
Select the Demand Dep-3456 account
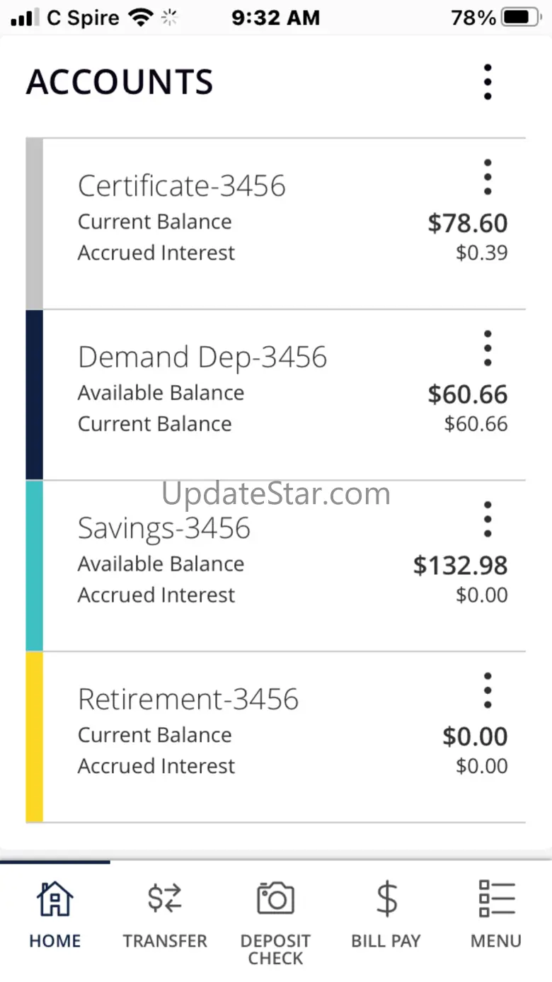point(276,395)
